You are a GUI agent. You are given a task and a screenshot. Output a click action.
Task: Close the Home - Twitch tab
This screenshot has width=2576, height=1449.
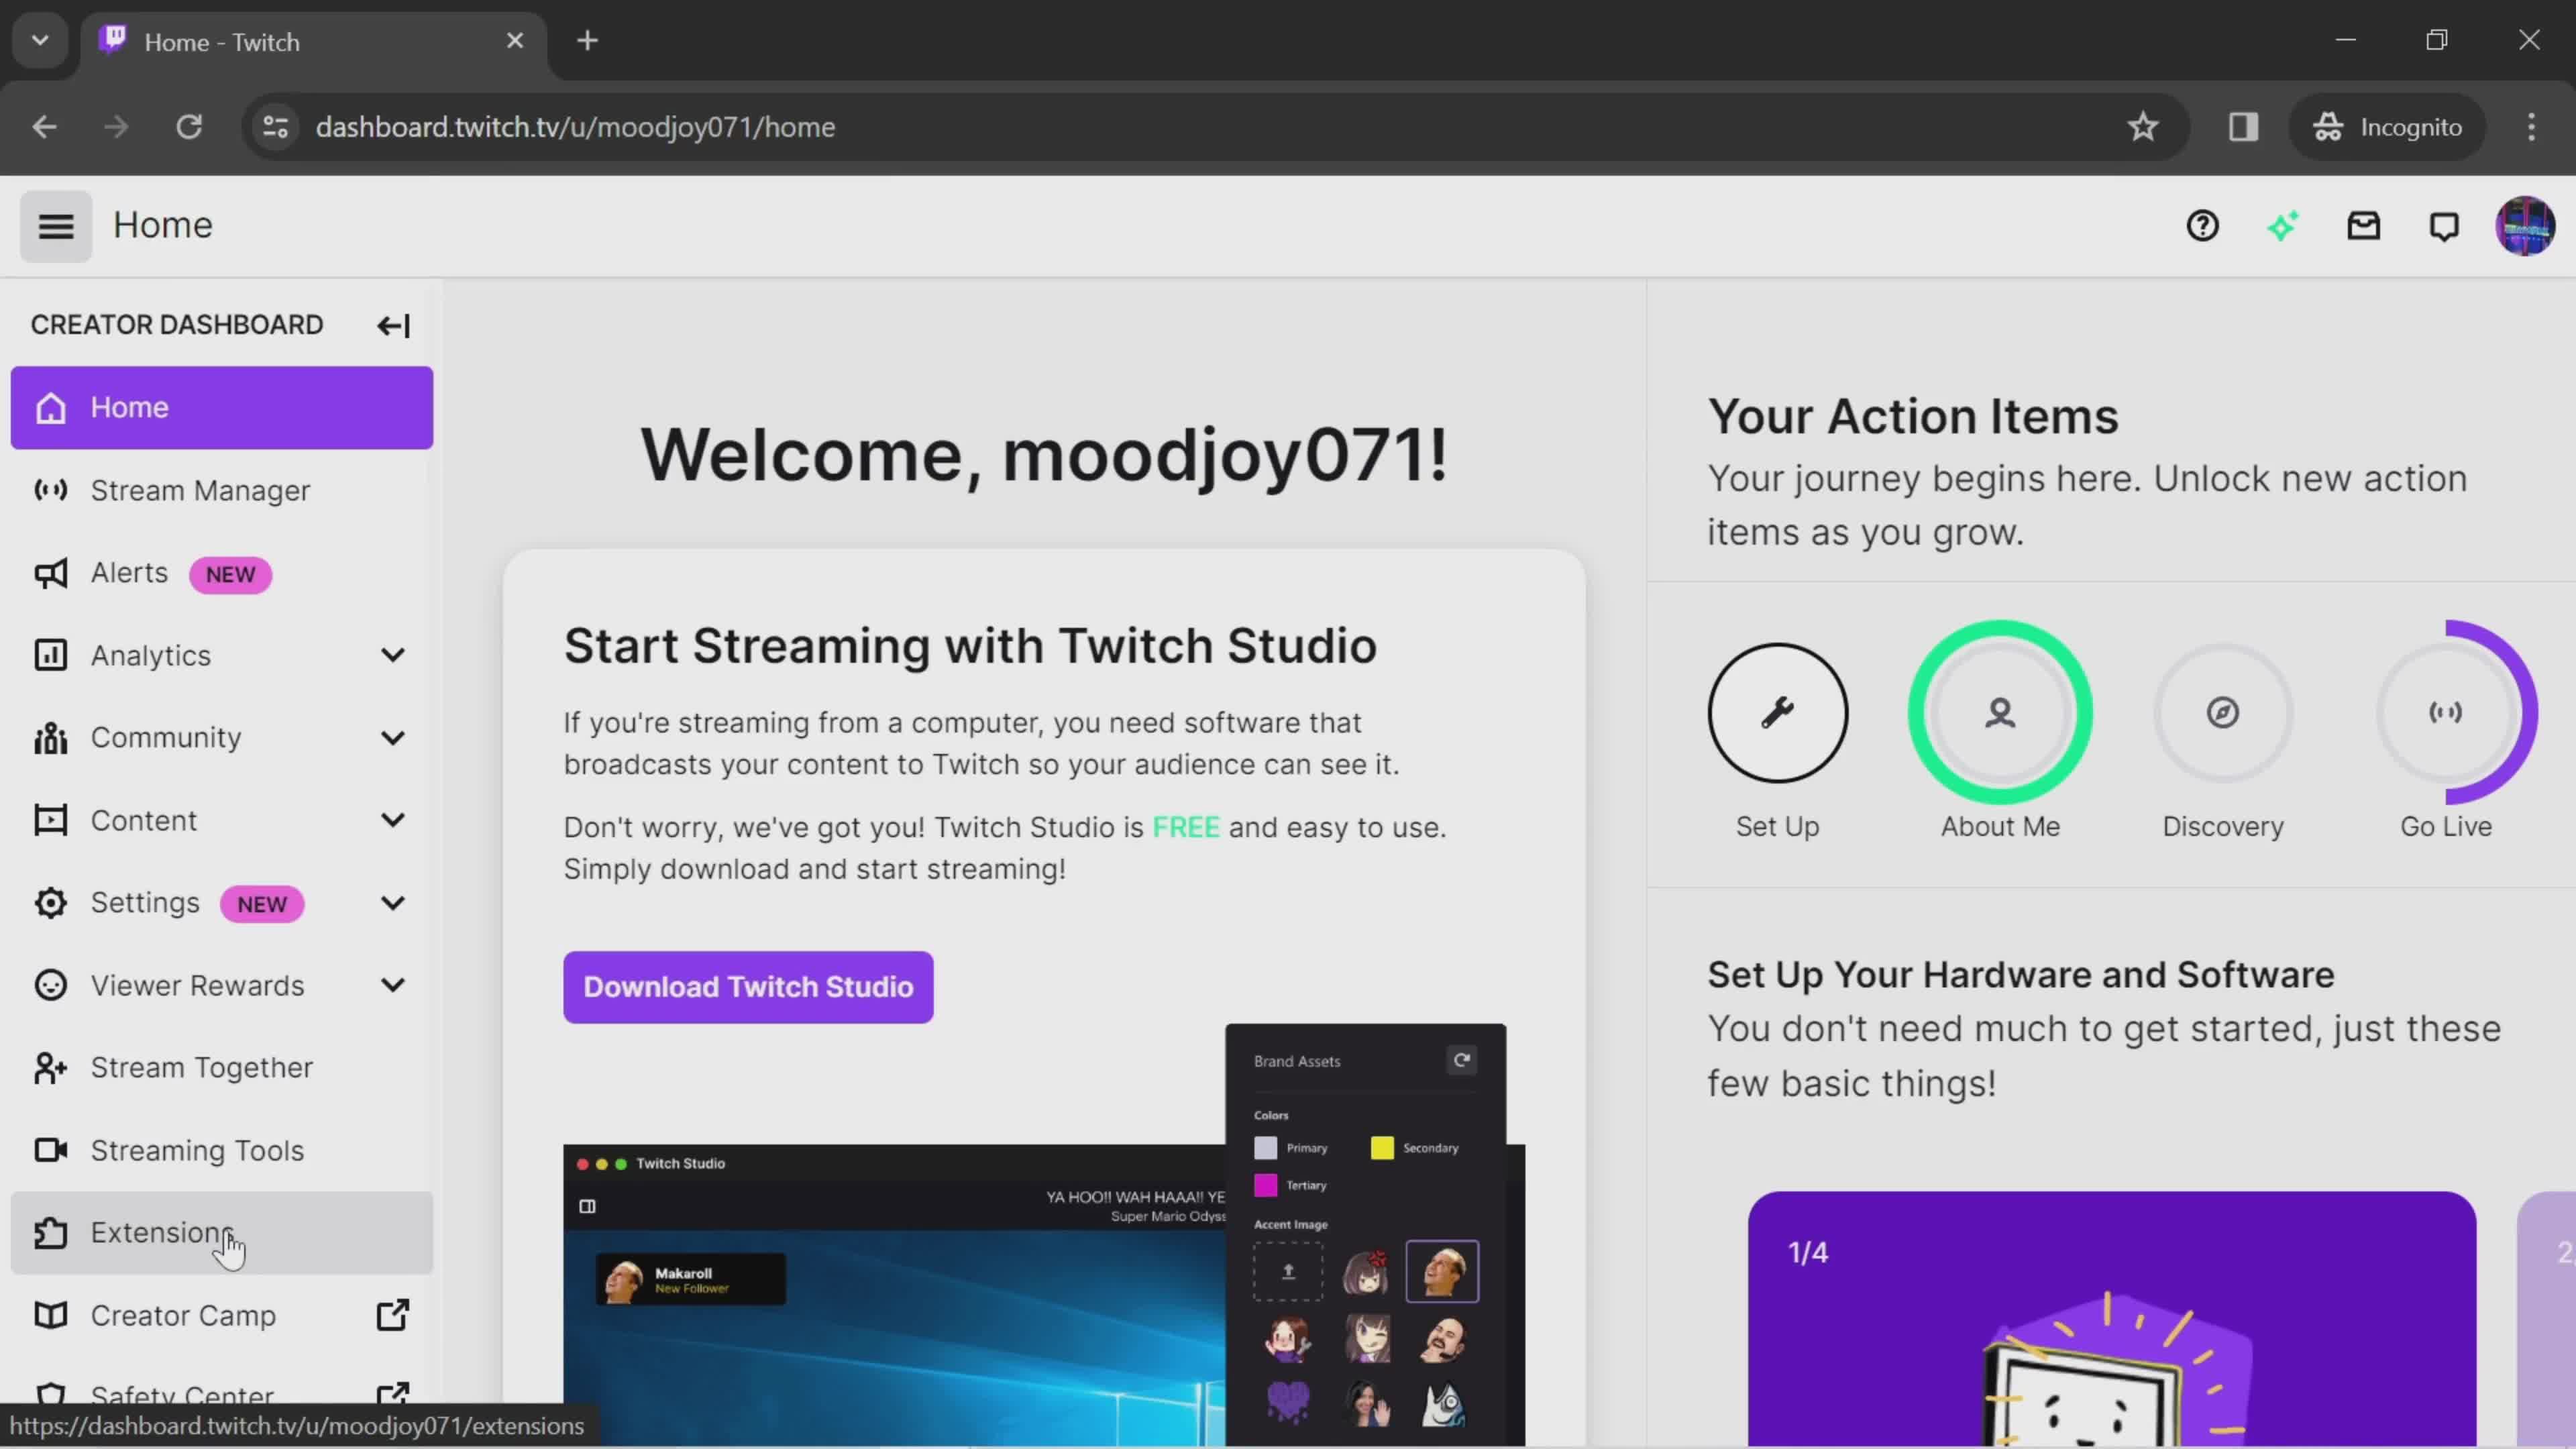[x=515, y=41]
